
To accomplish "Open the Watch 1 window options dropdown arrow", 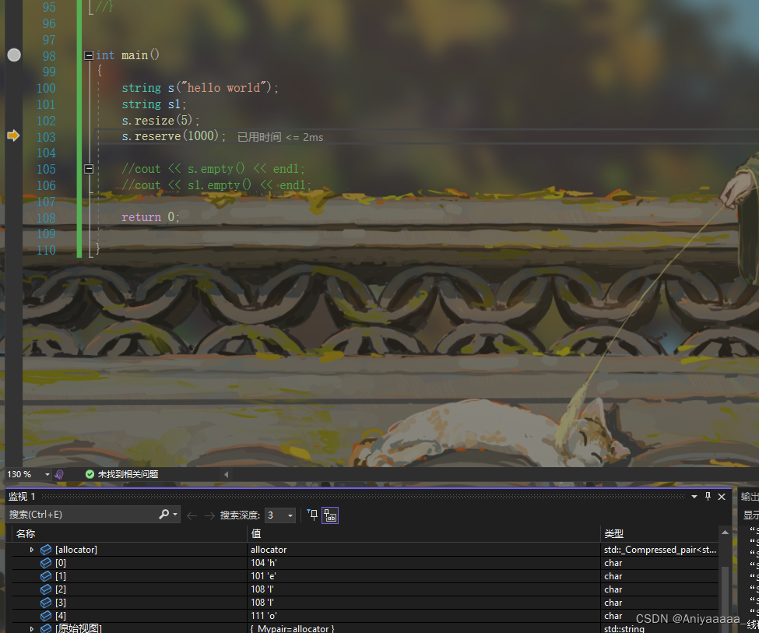I will (x=694, y=497).
